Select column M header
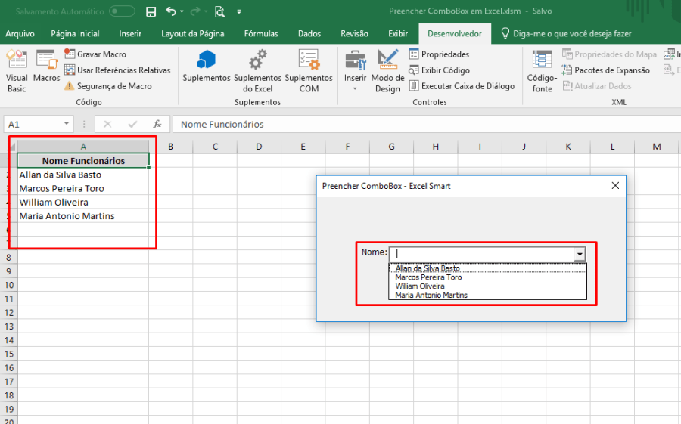The height and width of the screenshot is (424, 681). pyautogui.click(x=657, y=147)
